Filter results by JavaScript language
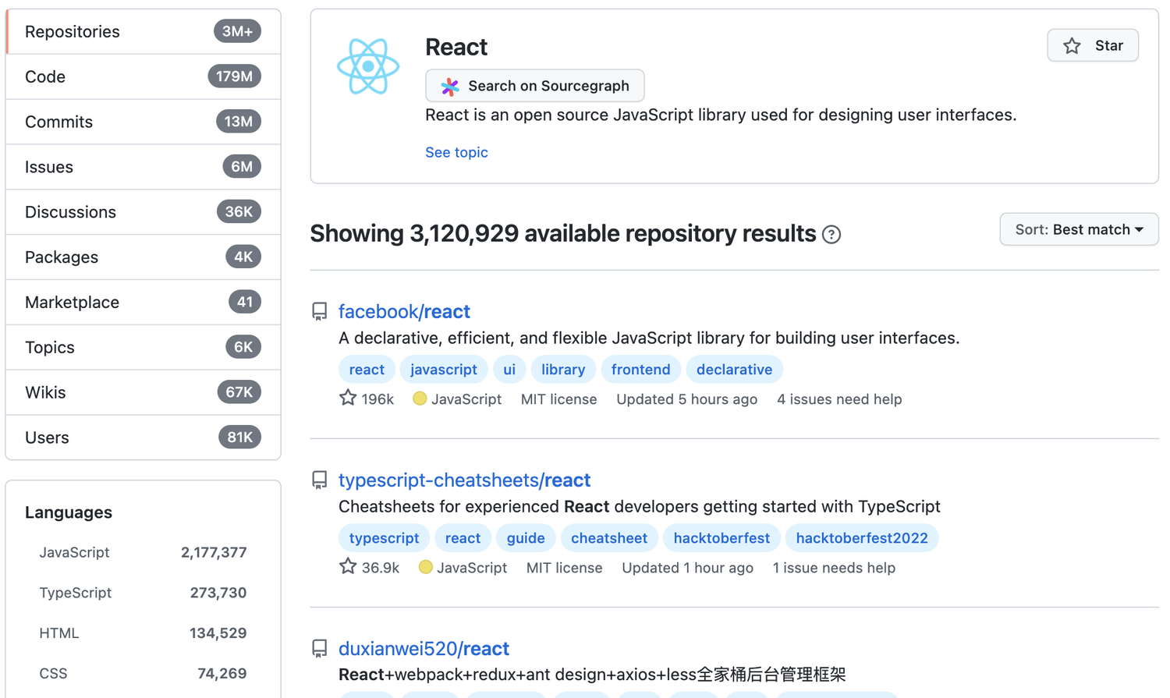 [x=74, y=552]
